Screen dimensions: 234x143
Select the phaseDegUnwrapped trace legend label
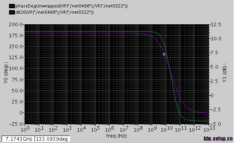[x=72, y=6]
